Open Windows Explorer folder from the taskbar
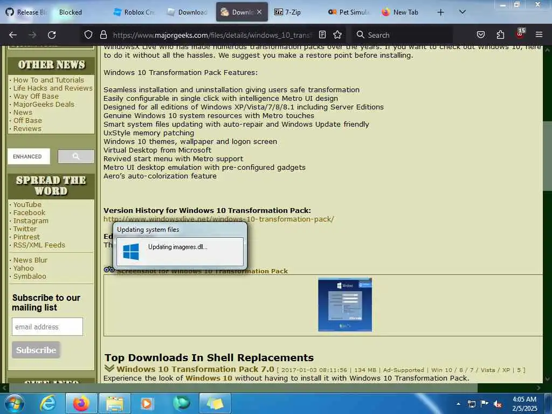Viewport: 552px width, 414px height. [x=114, y=403]
